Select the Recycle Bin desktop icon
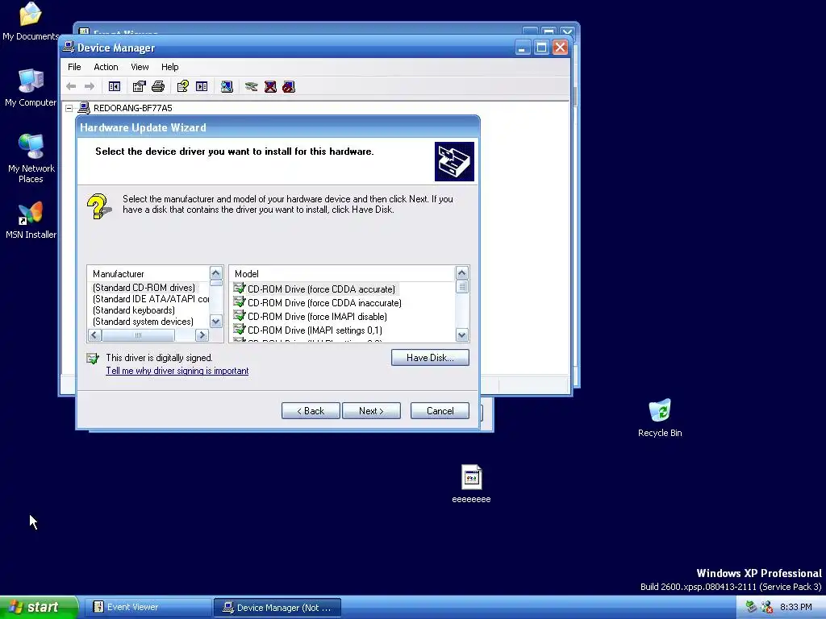826x619 pixels. tap(660, 418)
